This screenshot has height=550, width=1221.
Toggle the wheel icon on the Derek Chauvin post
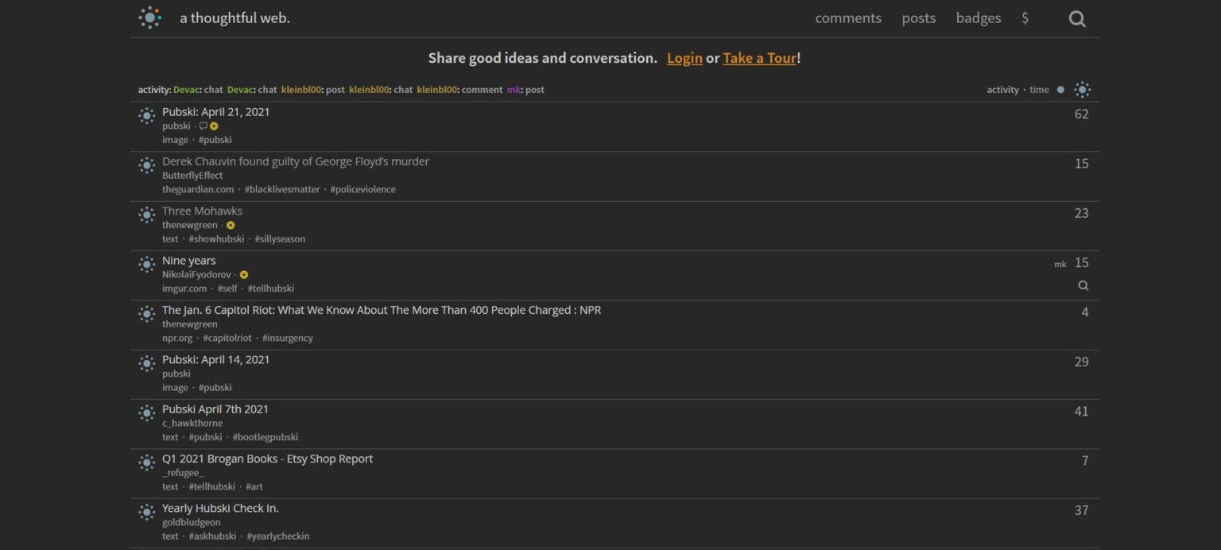pyautogui.click(x=146, y=165)
